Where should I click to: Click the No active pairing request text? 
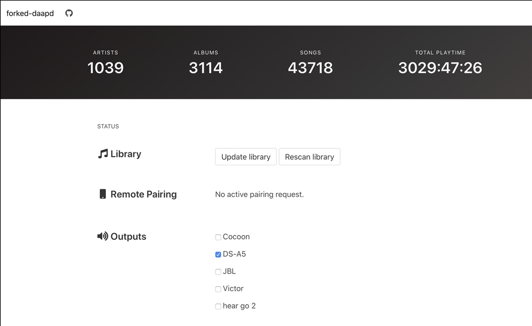[259, 194]
